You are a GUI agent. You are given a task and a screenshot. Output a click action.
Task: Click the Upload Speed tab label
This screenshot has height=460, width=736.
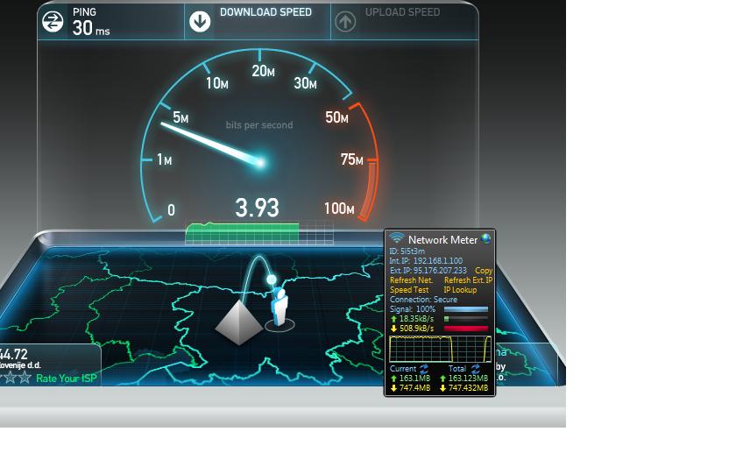[x=402, y=12]
